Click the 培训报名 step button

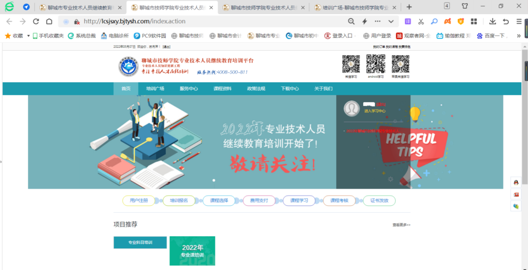(179, 201)
